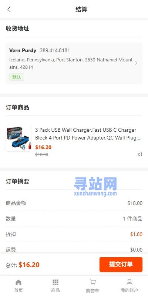Expand address options with the right chevron

coord(136,63)
